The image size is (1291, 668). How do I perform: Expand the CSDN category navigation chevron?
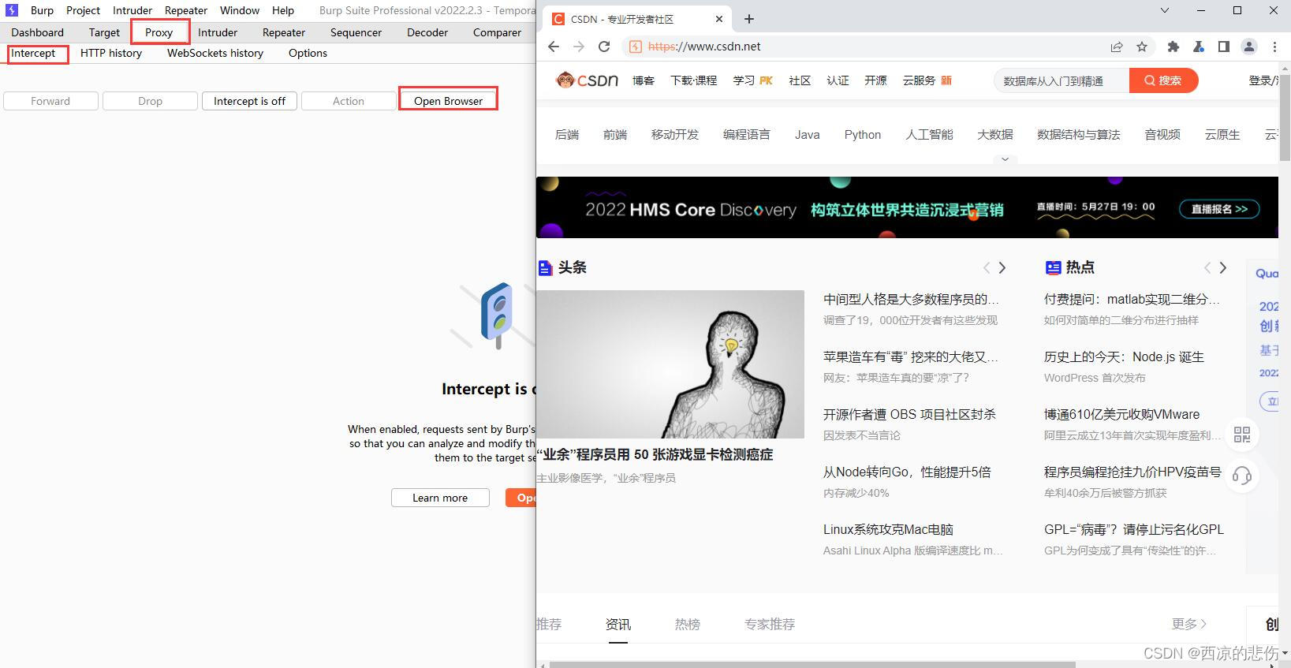(x=1005, y=159)
